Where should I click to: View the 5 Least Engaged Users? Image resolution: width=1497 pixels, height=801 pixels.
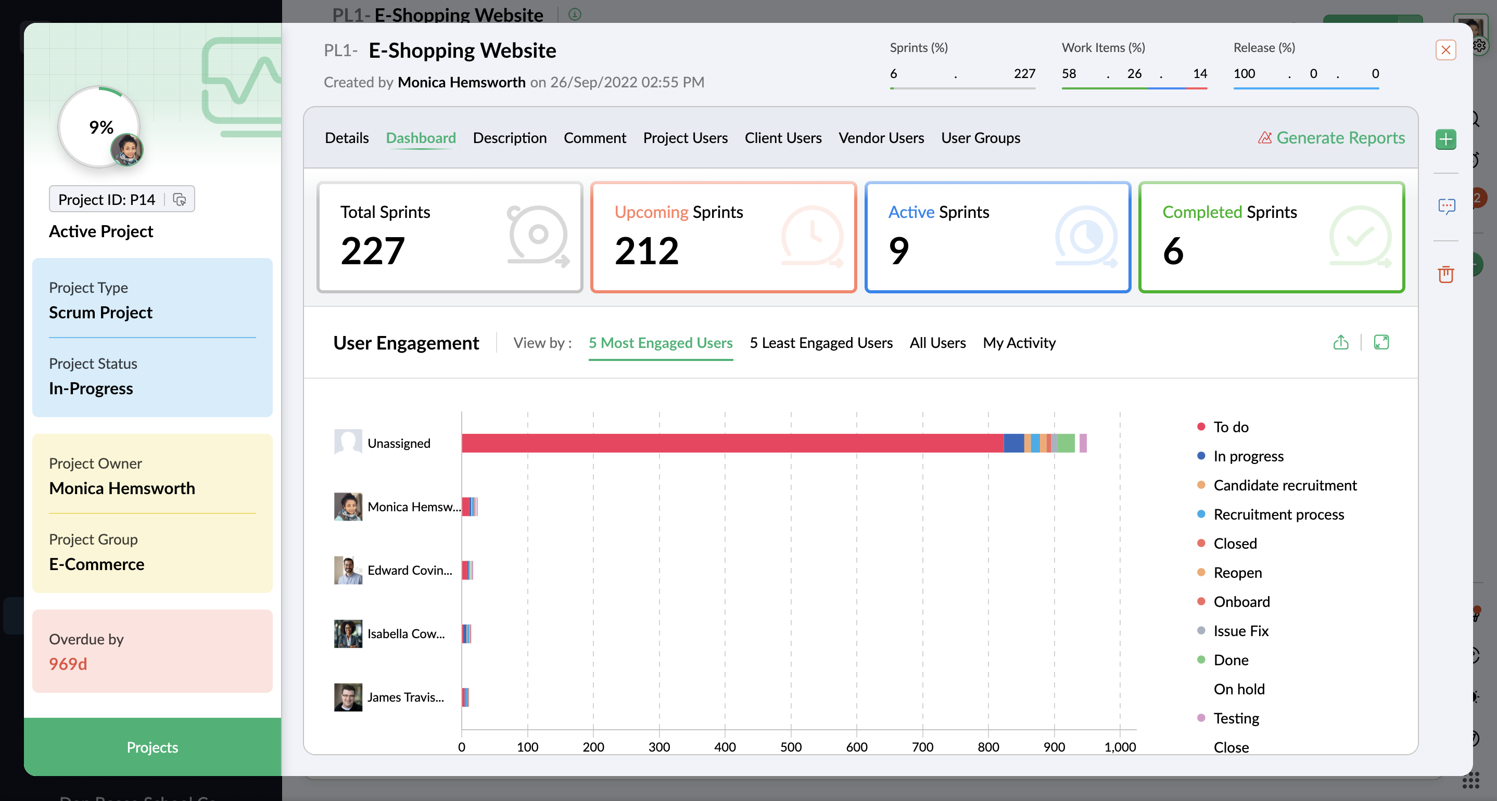[x=820, y=343]
